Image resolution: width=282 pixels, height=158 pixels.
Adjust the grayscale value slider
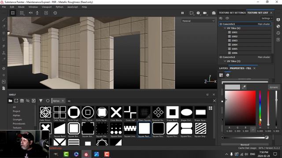coord(276,108)
